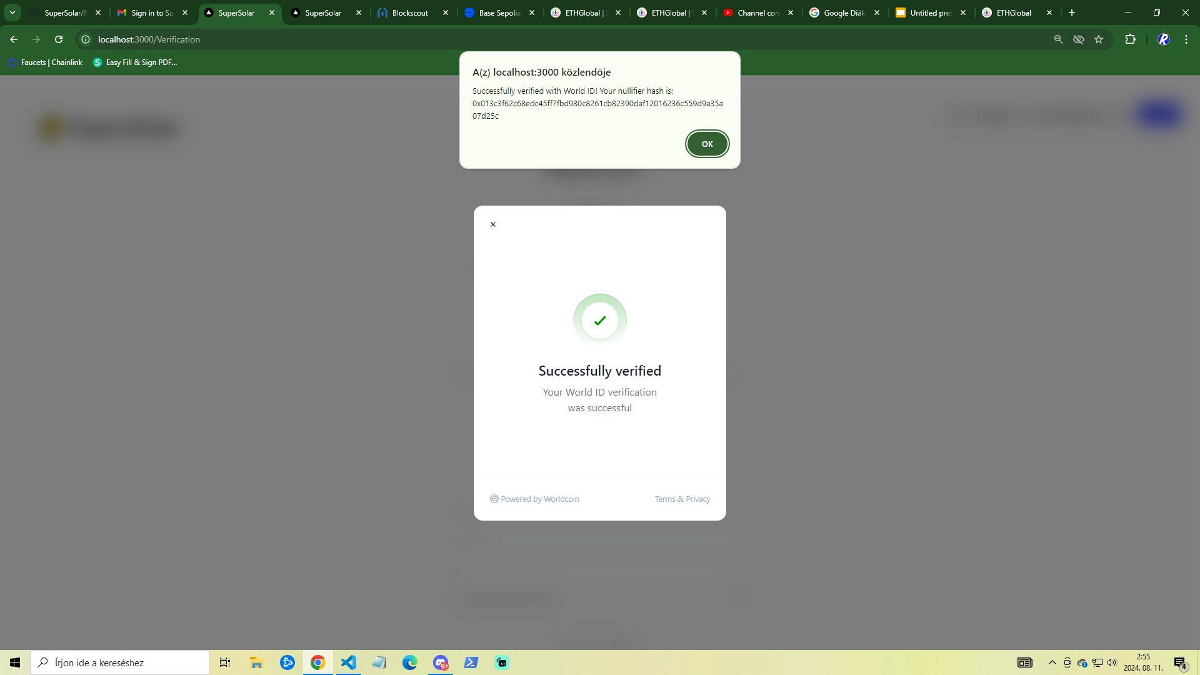Open the Terms & Privacy link

pyautogui.click(x=682, y=499)
